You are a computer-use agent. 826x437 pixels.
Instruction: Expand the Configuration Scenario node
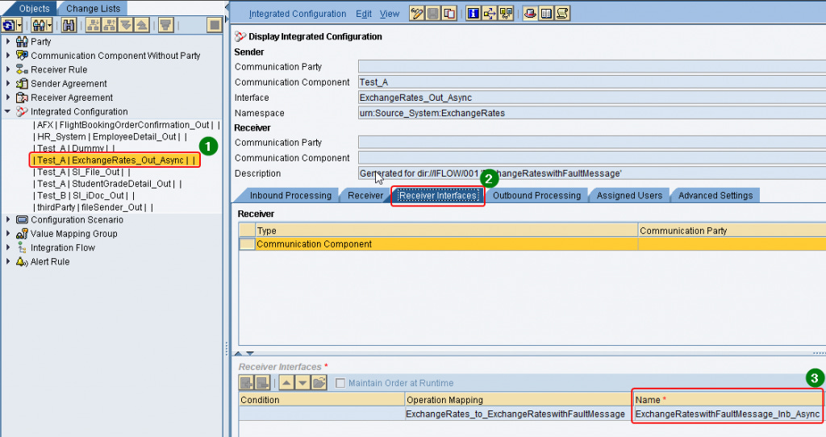tap(8, 219)
